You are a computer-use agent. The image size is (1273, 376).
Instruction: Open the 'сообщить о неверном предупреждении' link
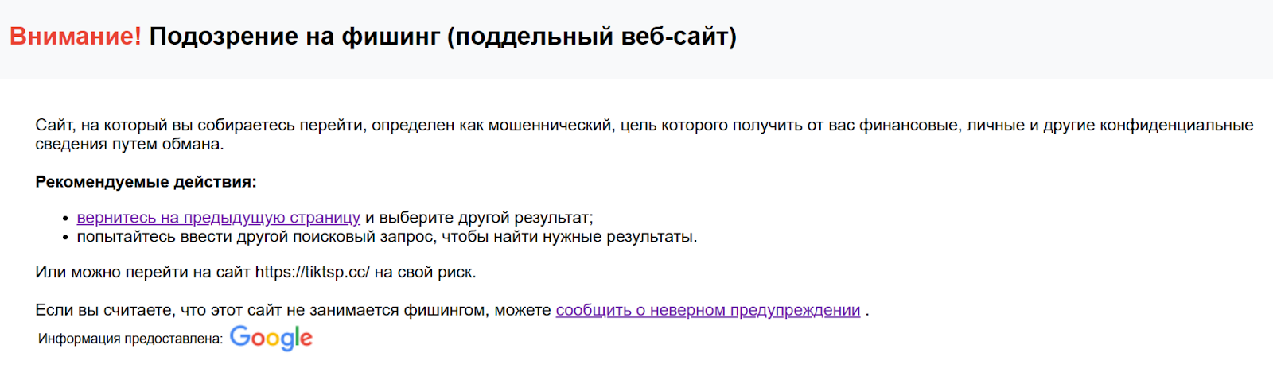707,310
